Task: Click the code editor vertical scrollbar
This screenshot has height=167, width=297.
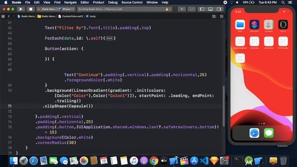Action: tap(224, 106)
